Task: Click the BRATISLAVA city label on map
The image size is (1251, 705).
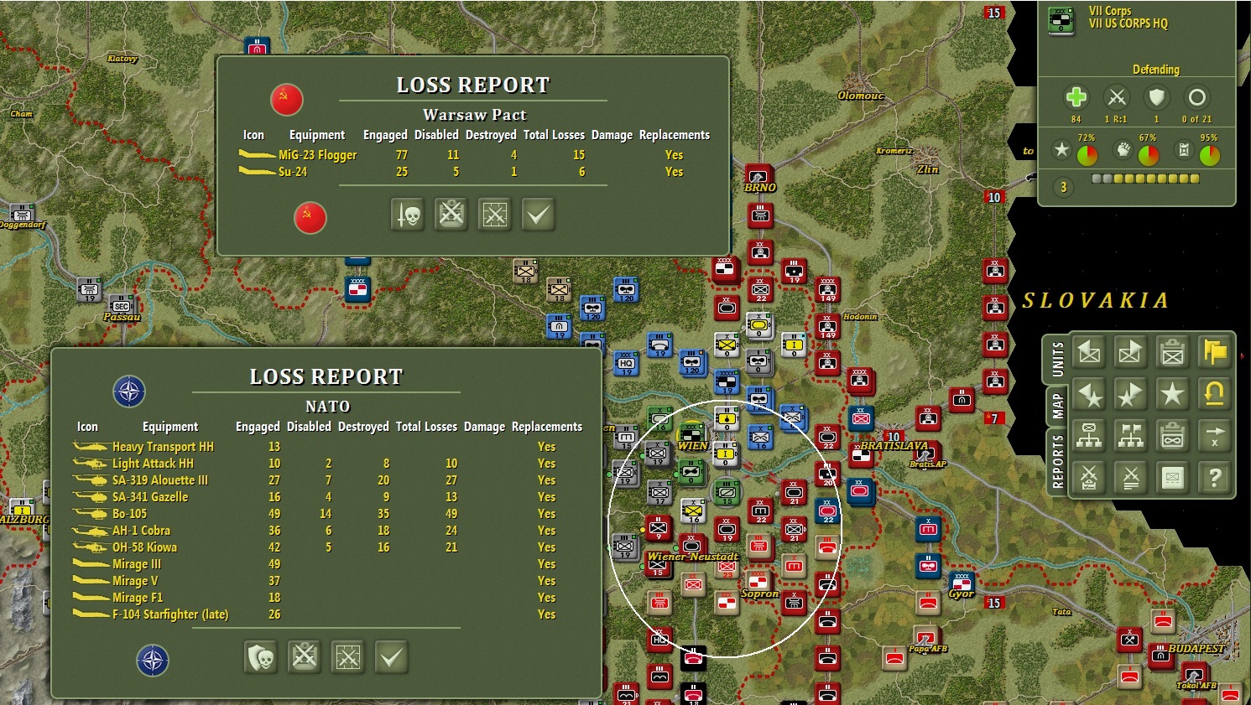Action: 894,446
